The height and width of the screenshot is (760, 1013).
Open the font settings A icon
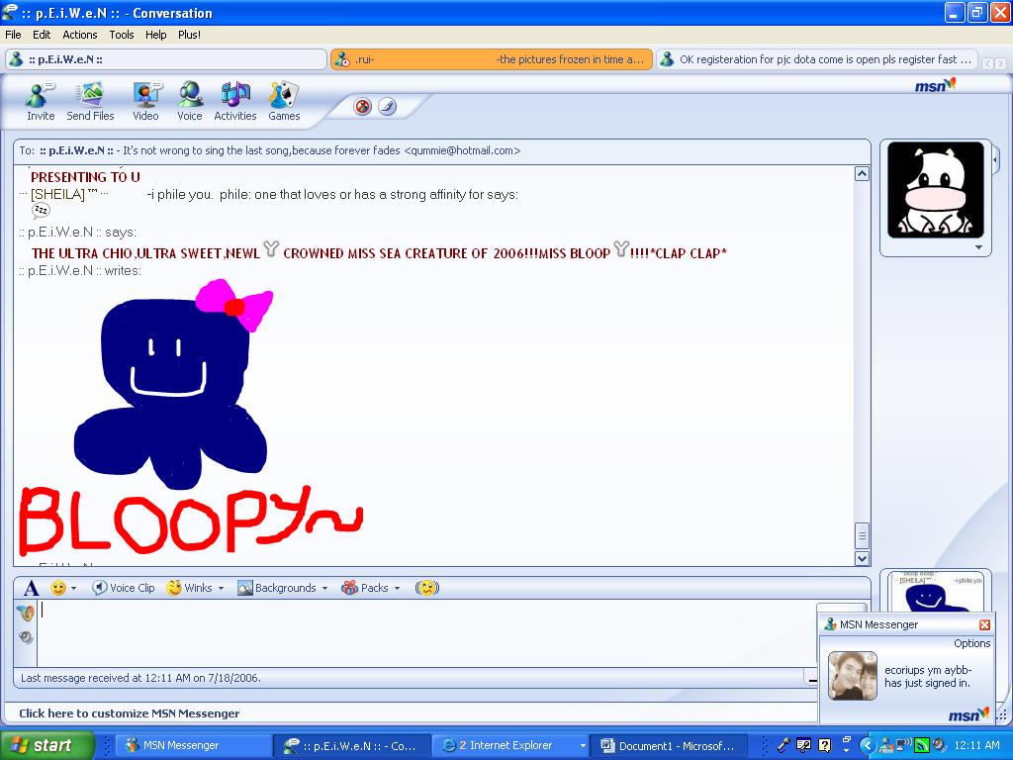click(x=31, y=588)
